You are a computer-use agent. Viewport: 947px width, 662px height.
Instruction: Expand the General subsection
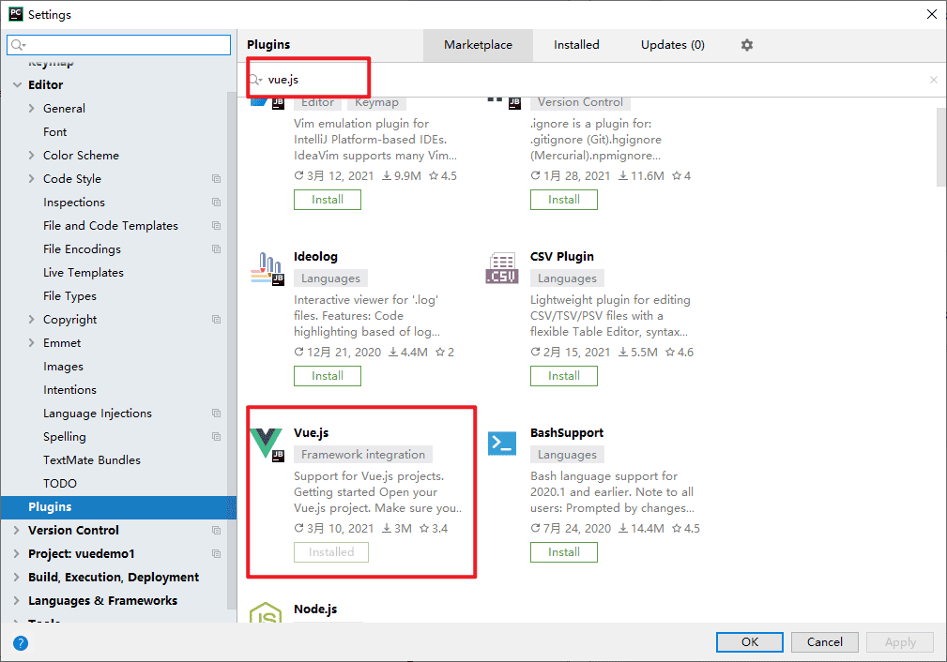(31, 109)
